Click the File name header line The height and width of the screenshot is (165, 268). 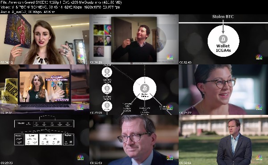61,2
